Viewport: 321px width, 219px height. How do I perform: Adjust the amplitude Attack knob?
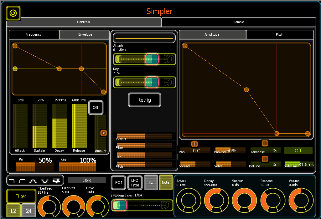point(189,201)
